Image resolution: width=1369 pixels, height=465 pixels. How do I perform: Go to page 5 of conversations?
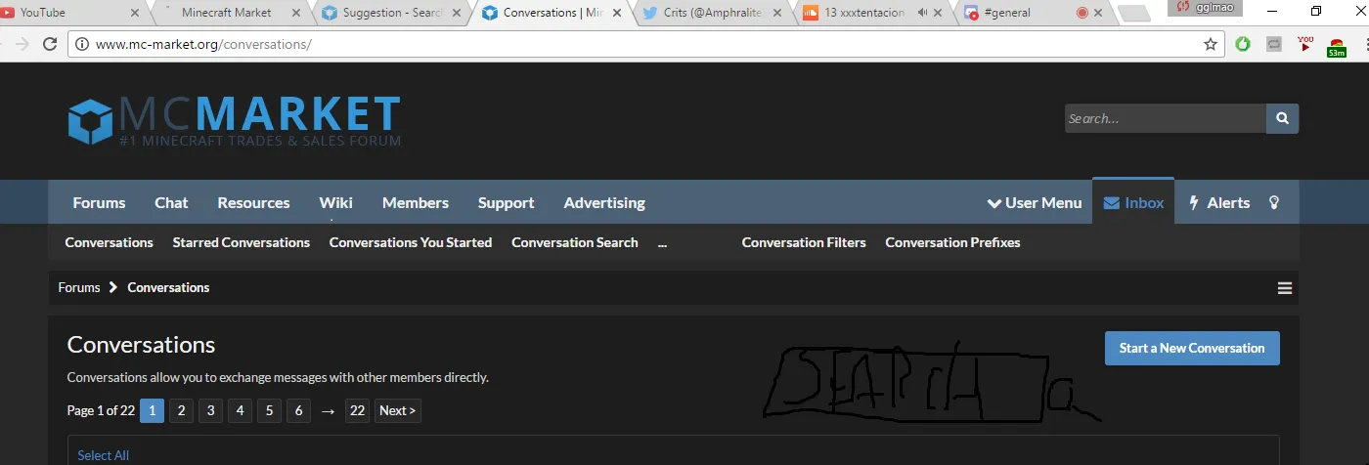(269, 410)
